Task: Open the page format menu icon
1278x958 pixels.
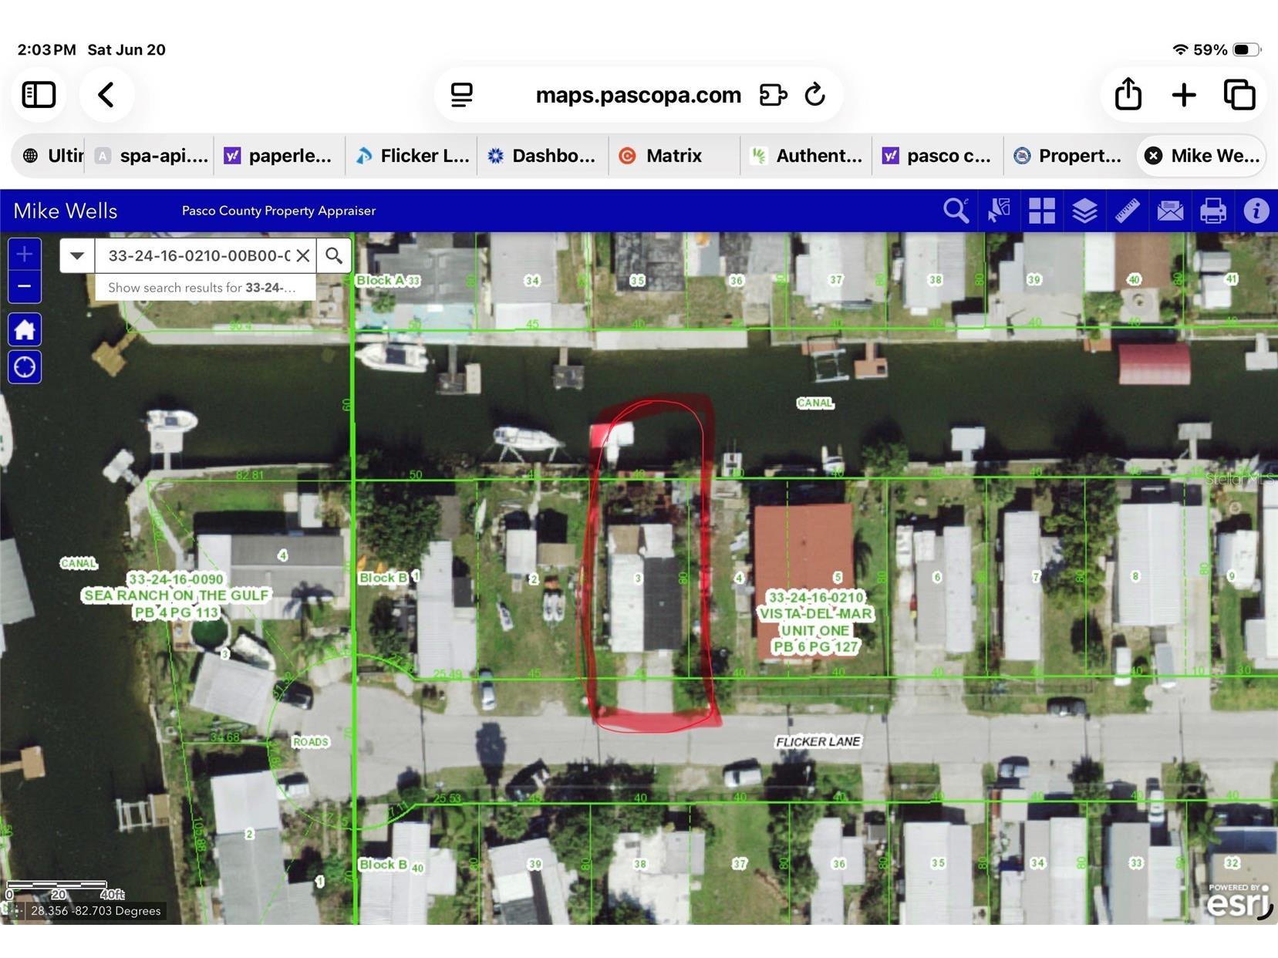Action: [x=461, y=95]
